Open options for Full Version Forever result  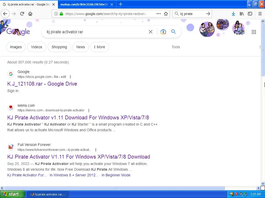coord(96,150)
